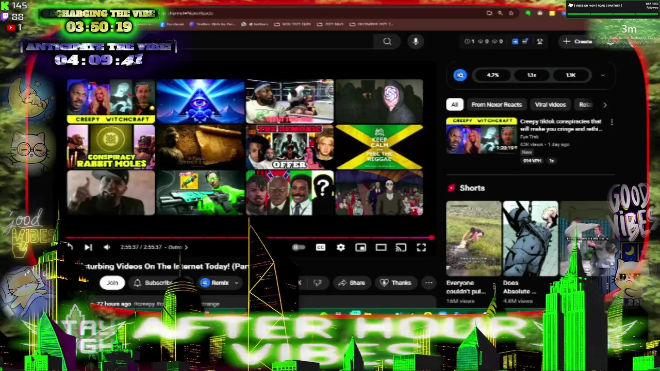This screenshot has height=371, width=660.
Task: Click the Share button
Action: [x=352, y=283]
